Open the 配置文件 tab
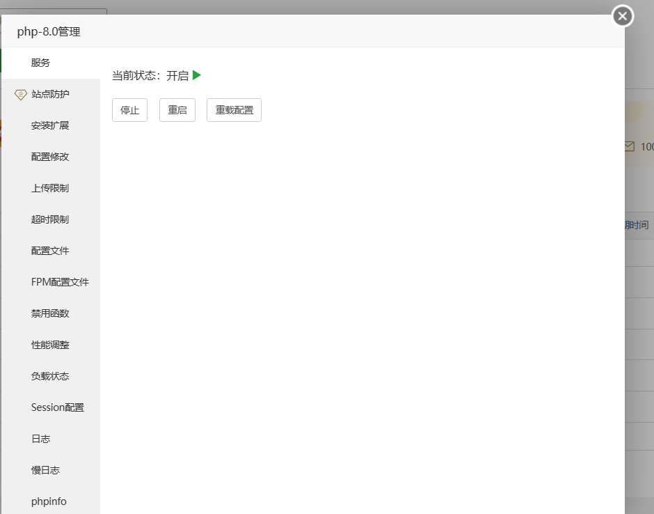 (51, 251)
